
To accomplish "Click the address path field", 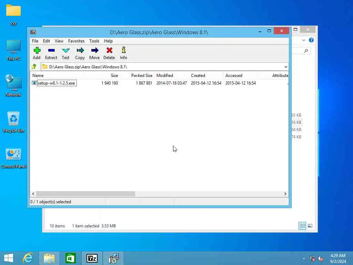I will click(x=164, y=67).
